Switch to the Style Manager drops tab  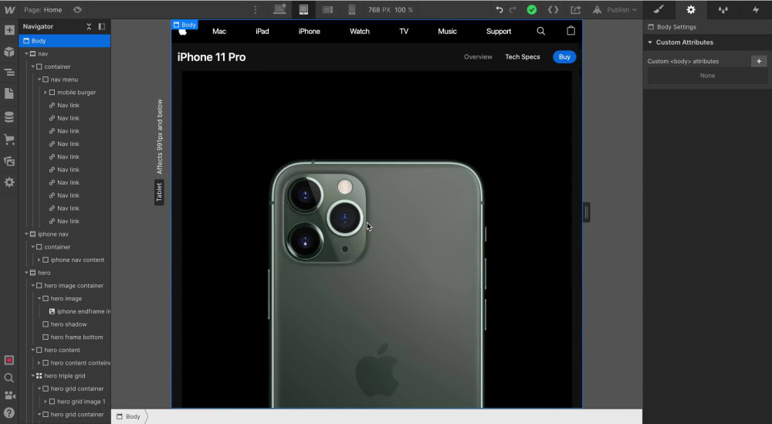[x=723, y=9]
